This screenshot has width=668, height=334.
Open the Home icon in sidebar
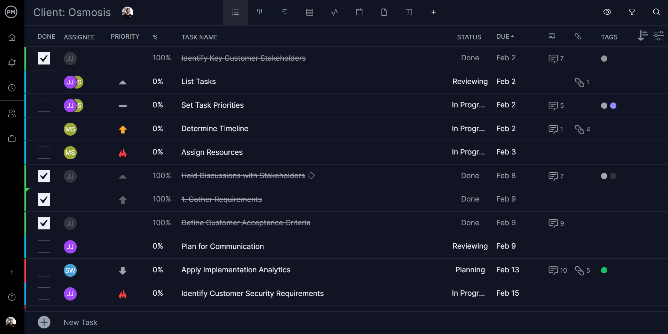12,37
